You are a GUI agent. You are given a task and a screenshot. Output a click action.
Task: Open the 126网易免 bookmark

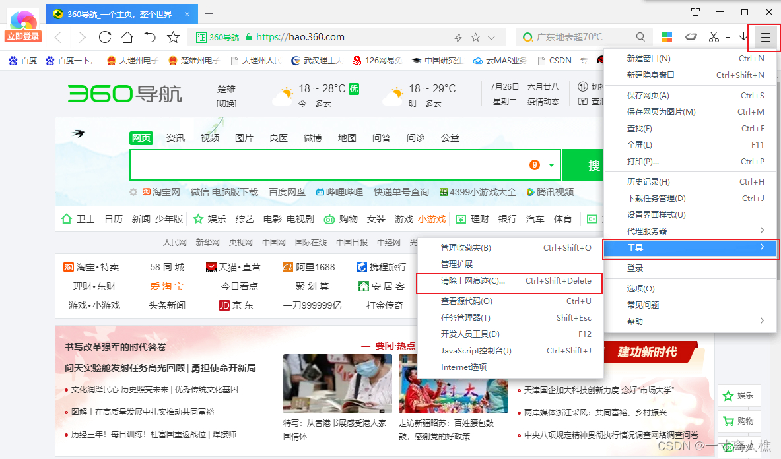click(x=377, y=61)
